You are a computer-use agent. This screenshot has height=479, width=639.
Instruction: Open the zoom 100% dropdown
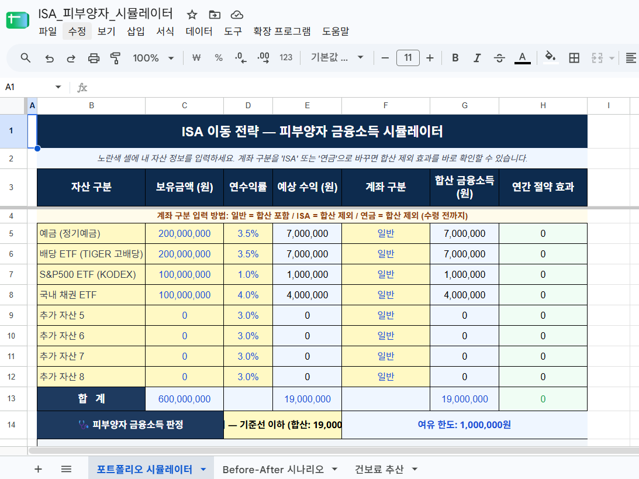coord(153,58)
